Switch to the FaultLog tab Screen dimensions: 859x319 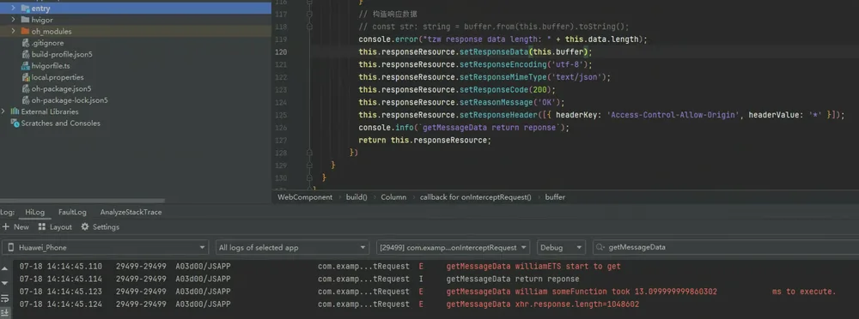pyautogui.click(x=72, y=213)
